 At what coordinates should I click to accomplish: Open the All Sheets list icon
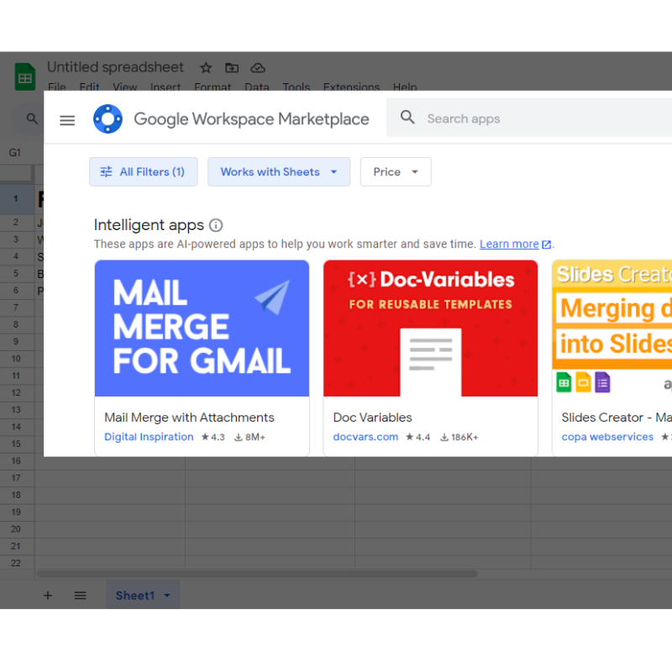pos(80,596)
